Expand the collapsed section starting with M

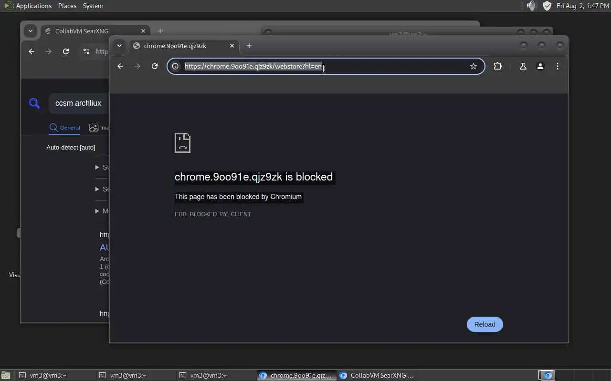tap(102, 211)
